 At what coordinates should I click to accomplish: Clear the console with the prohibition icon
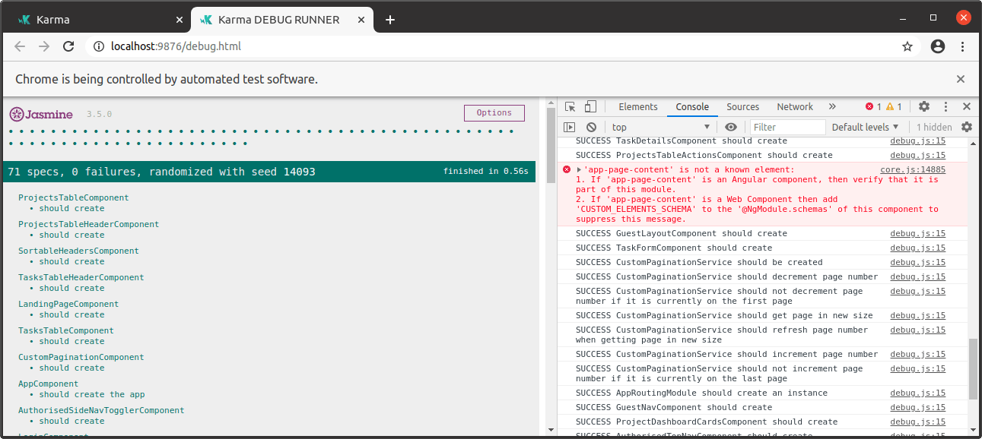click(591, 127)
